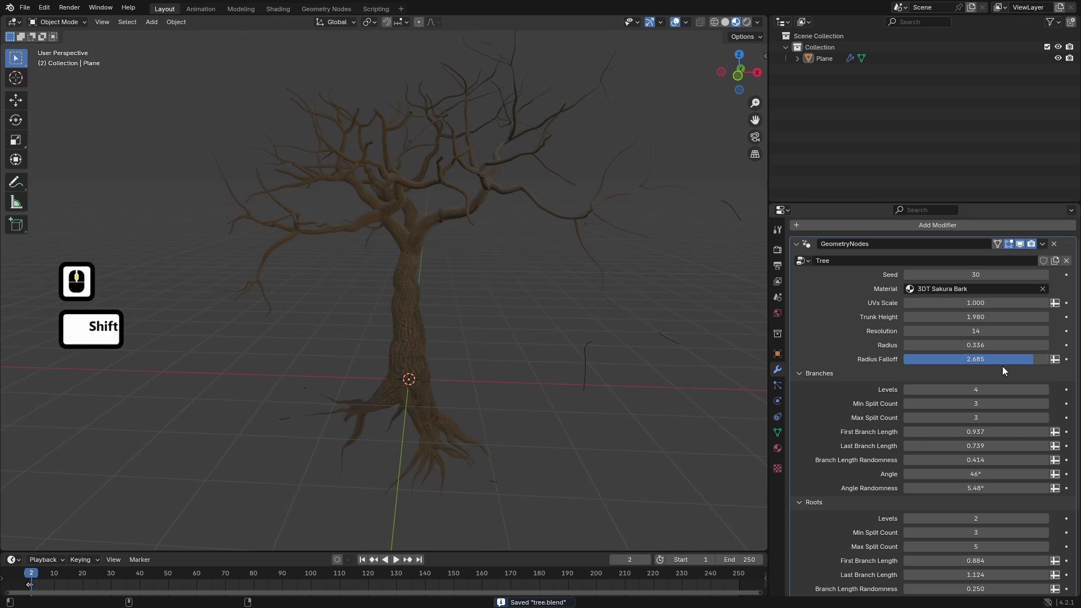
Task: Toggle render visibility of the GeometryNodes modifier
Action: [1031, 244]
